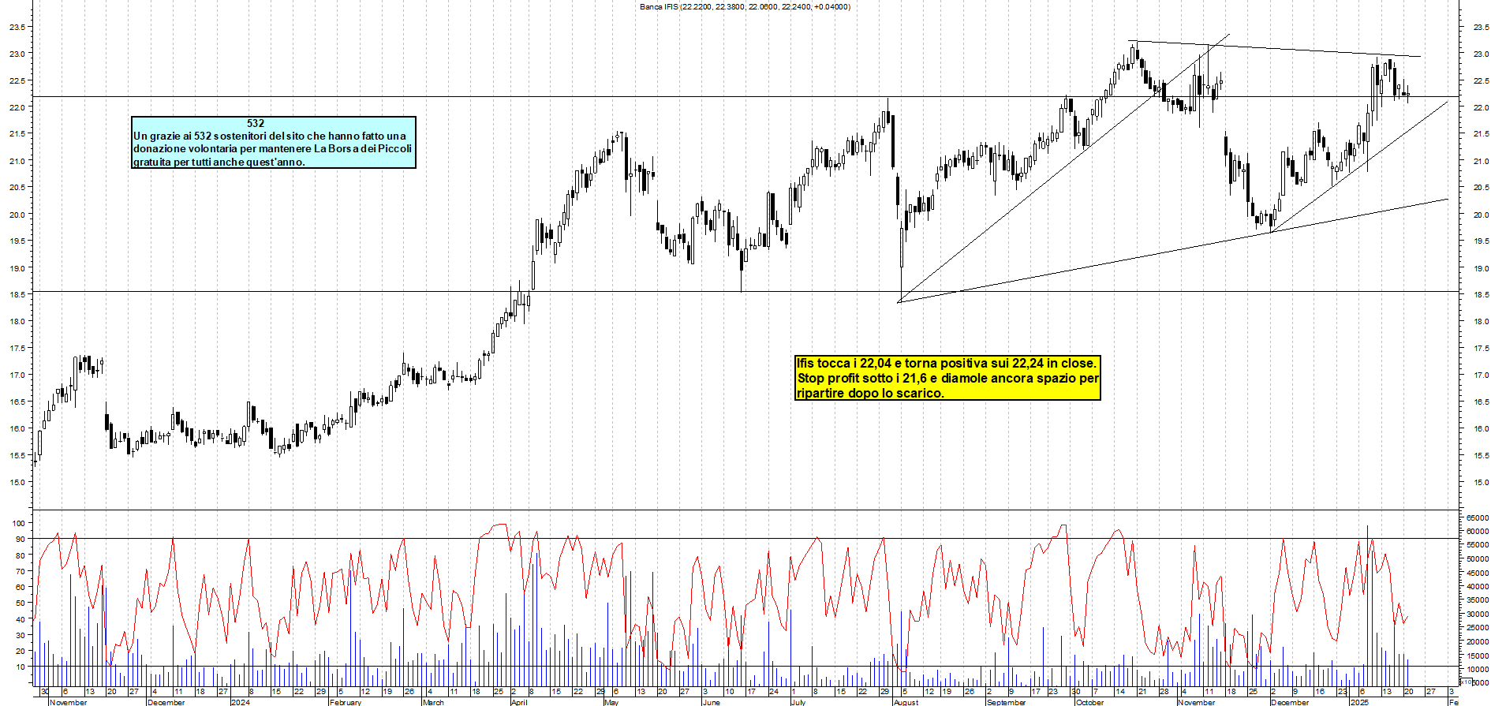Click '45000' on the volume scale

pos(1478,573)
